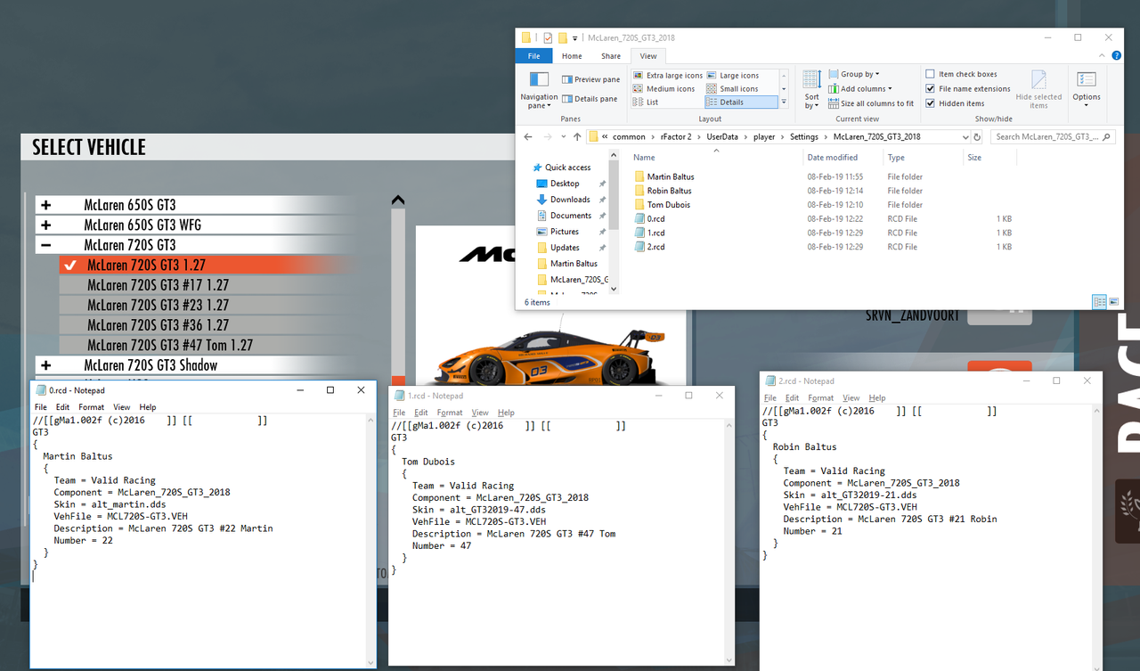Image resolution: width=1140 pixels, height=671 pixels.
Task: Open Quick access in navigation pane
Action: [x=567, y=168]
